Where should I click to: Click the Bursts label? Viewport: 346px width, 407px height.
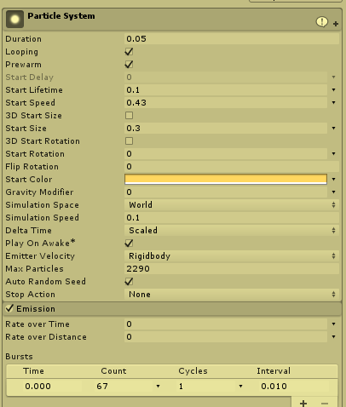19,357
